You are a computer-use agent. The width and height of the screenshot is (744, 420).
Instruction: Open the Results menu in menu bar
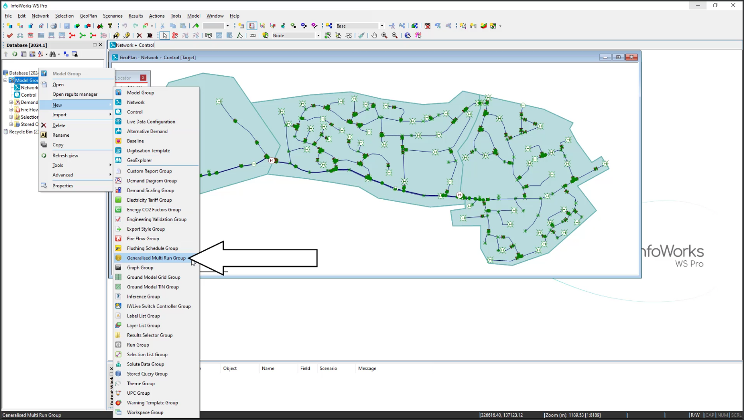(x=135, y=16)
